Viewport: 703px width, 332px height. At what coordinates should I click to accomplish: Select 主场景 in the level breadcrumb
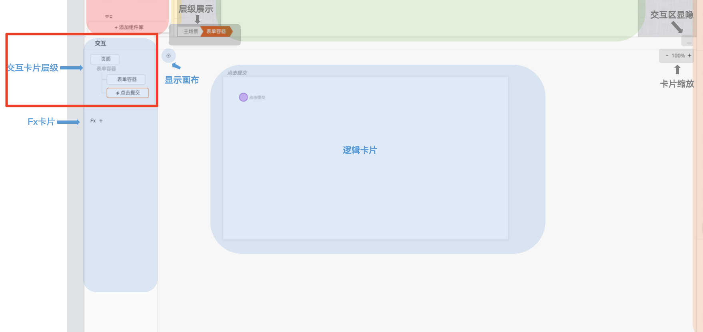(x=190, y=31)
